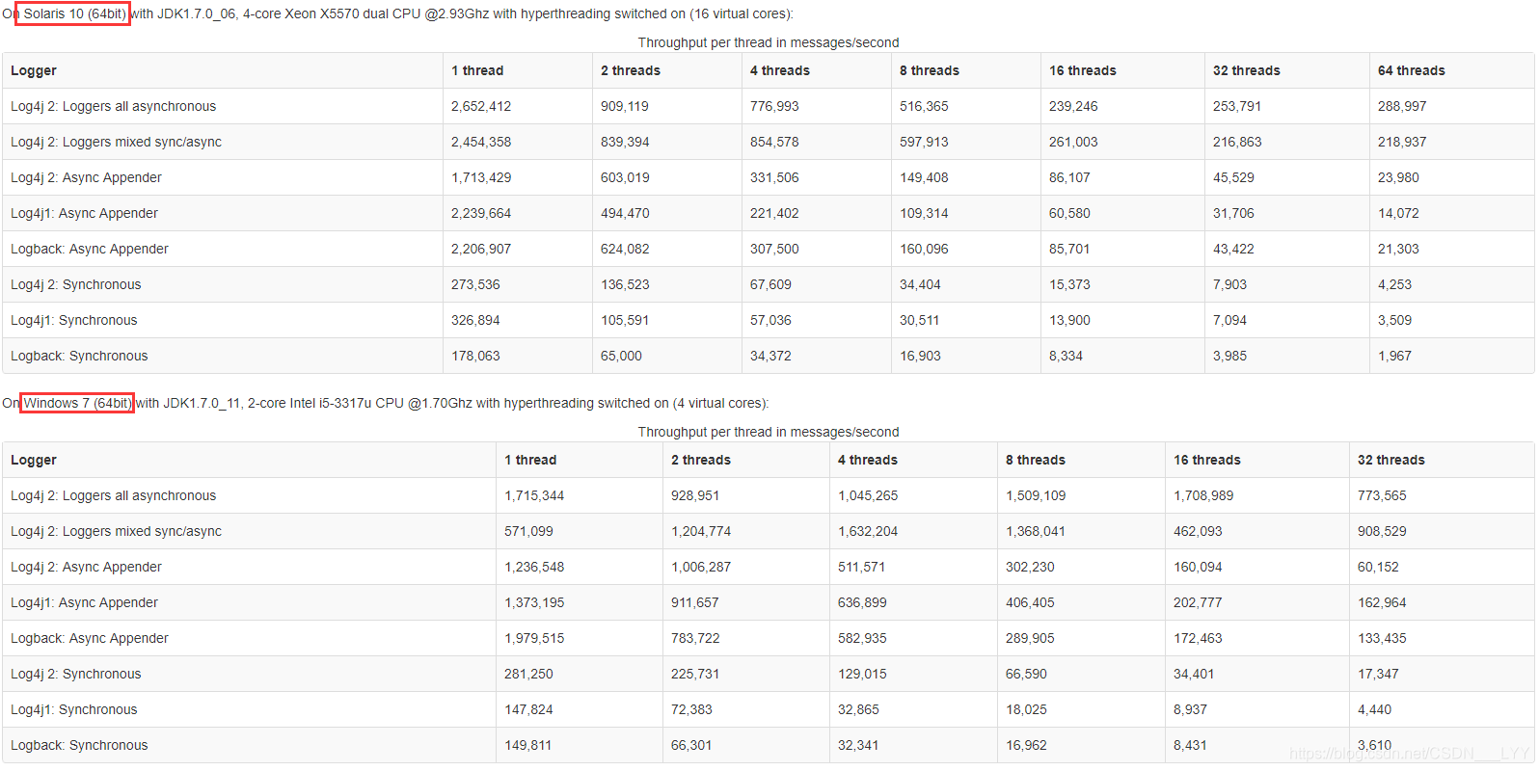
Task: Select the value 23,980
Action: (x=1398, y=177)
